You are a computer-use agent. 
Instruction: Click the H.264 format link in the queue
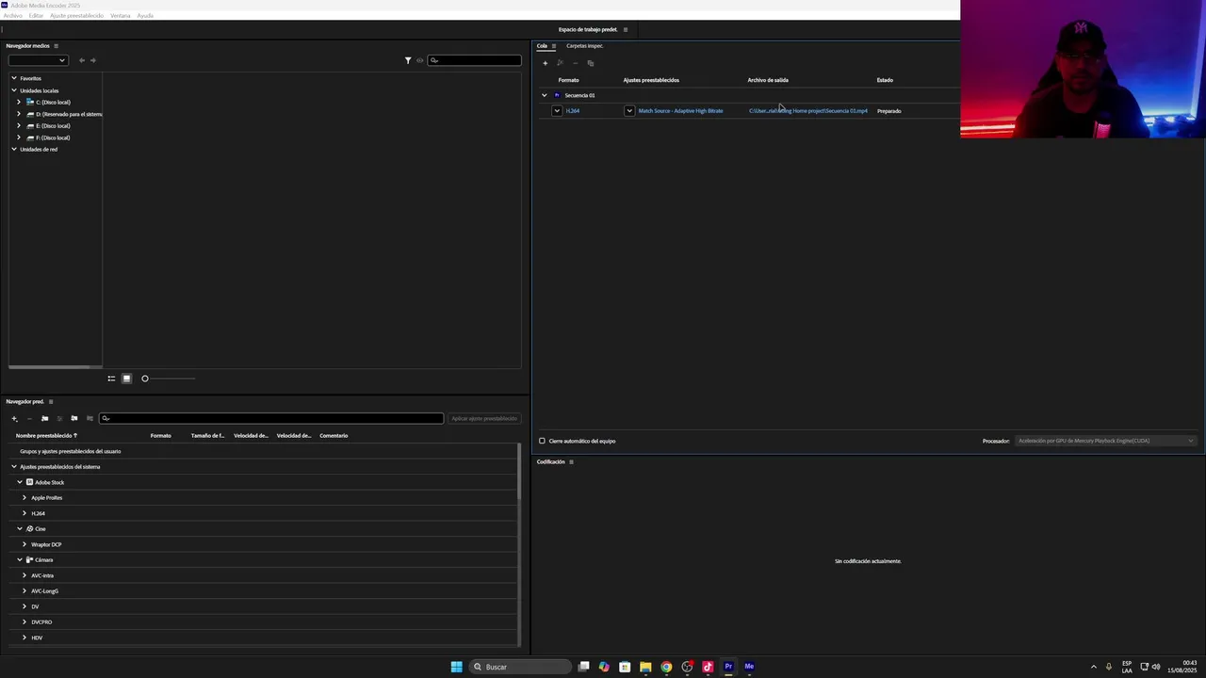(573, 111)
